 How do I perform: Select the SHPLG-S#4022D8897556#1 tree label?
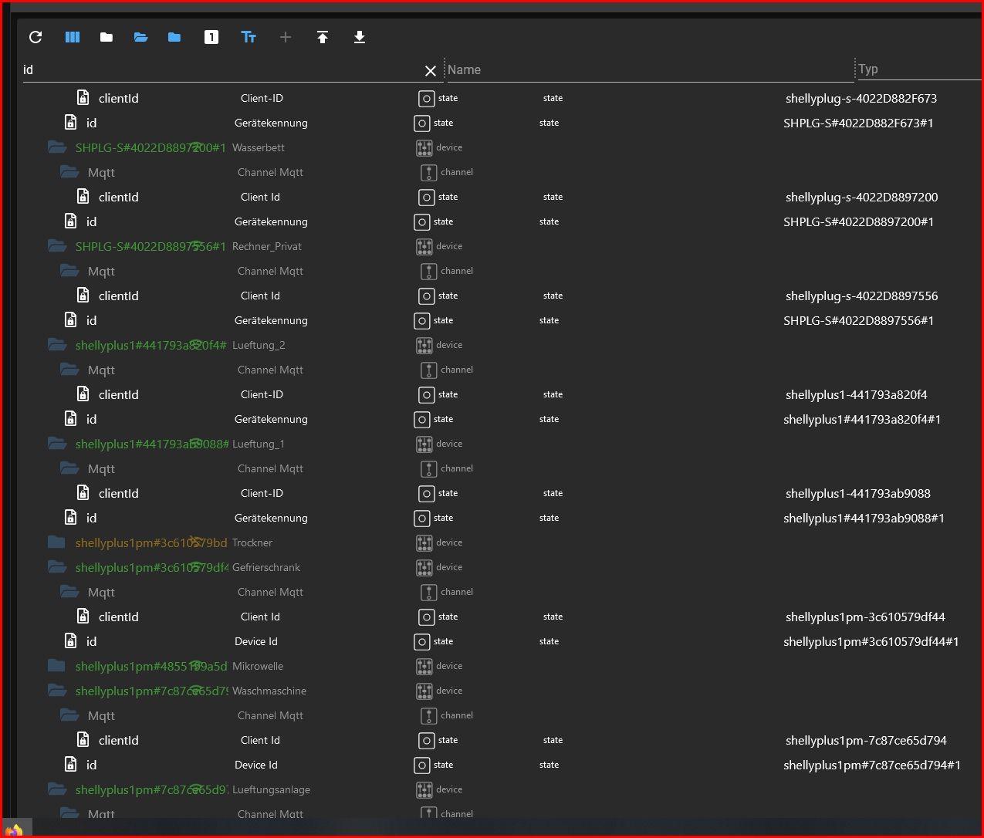[x=150, y=246]
